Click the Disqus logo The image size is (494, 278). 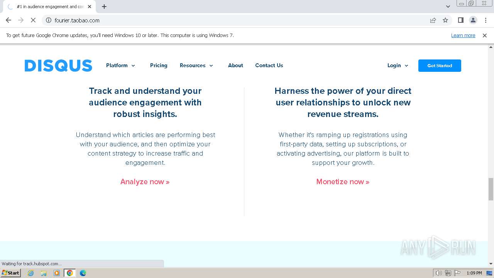click(x=58, y=66)
